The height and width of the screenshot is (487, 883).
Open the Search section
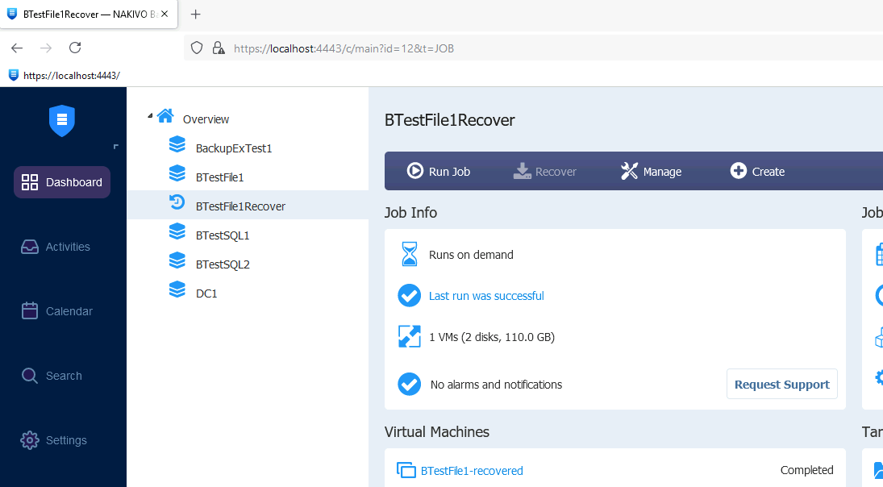52,376
